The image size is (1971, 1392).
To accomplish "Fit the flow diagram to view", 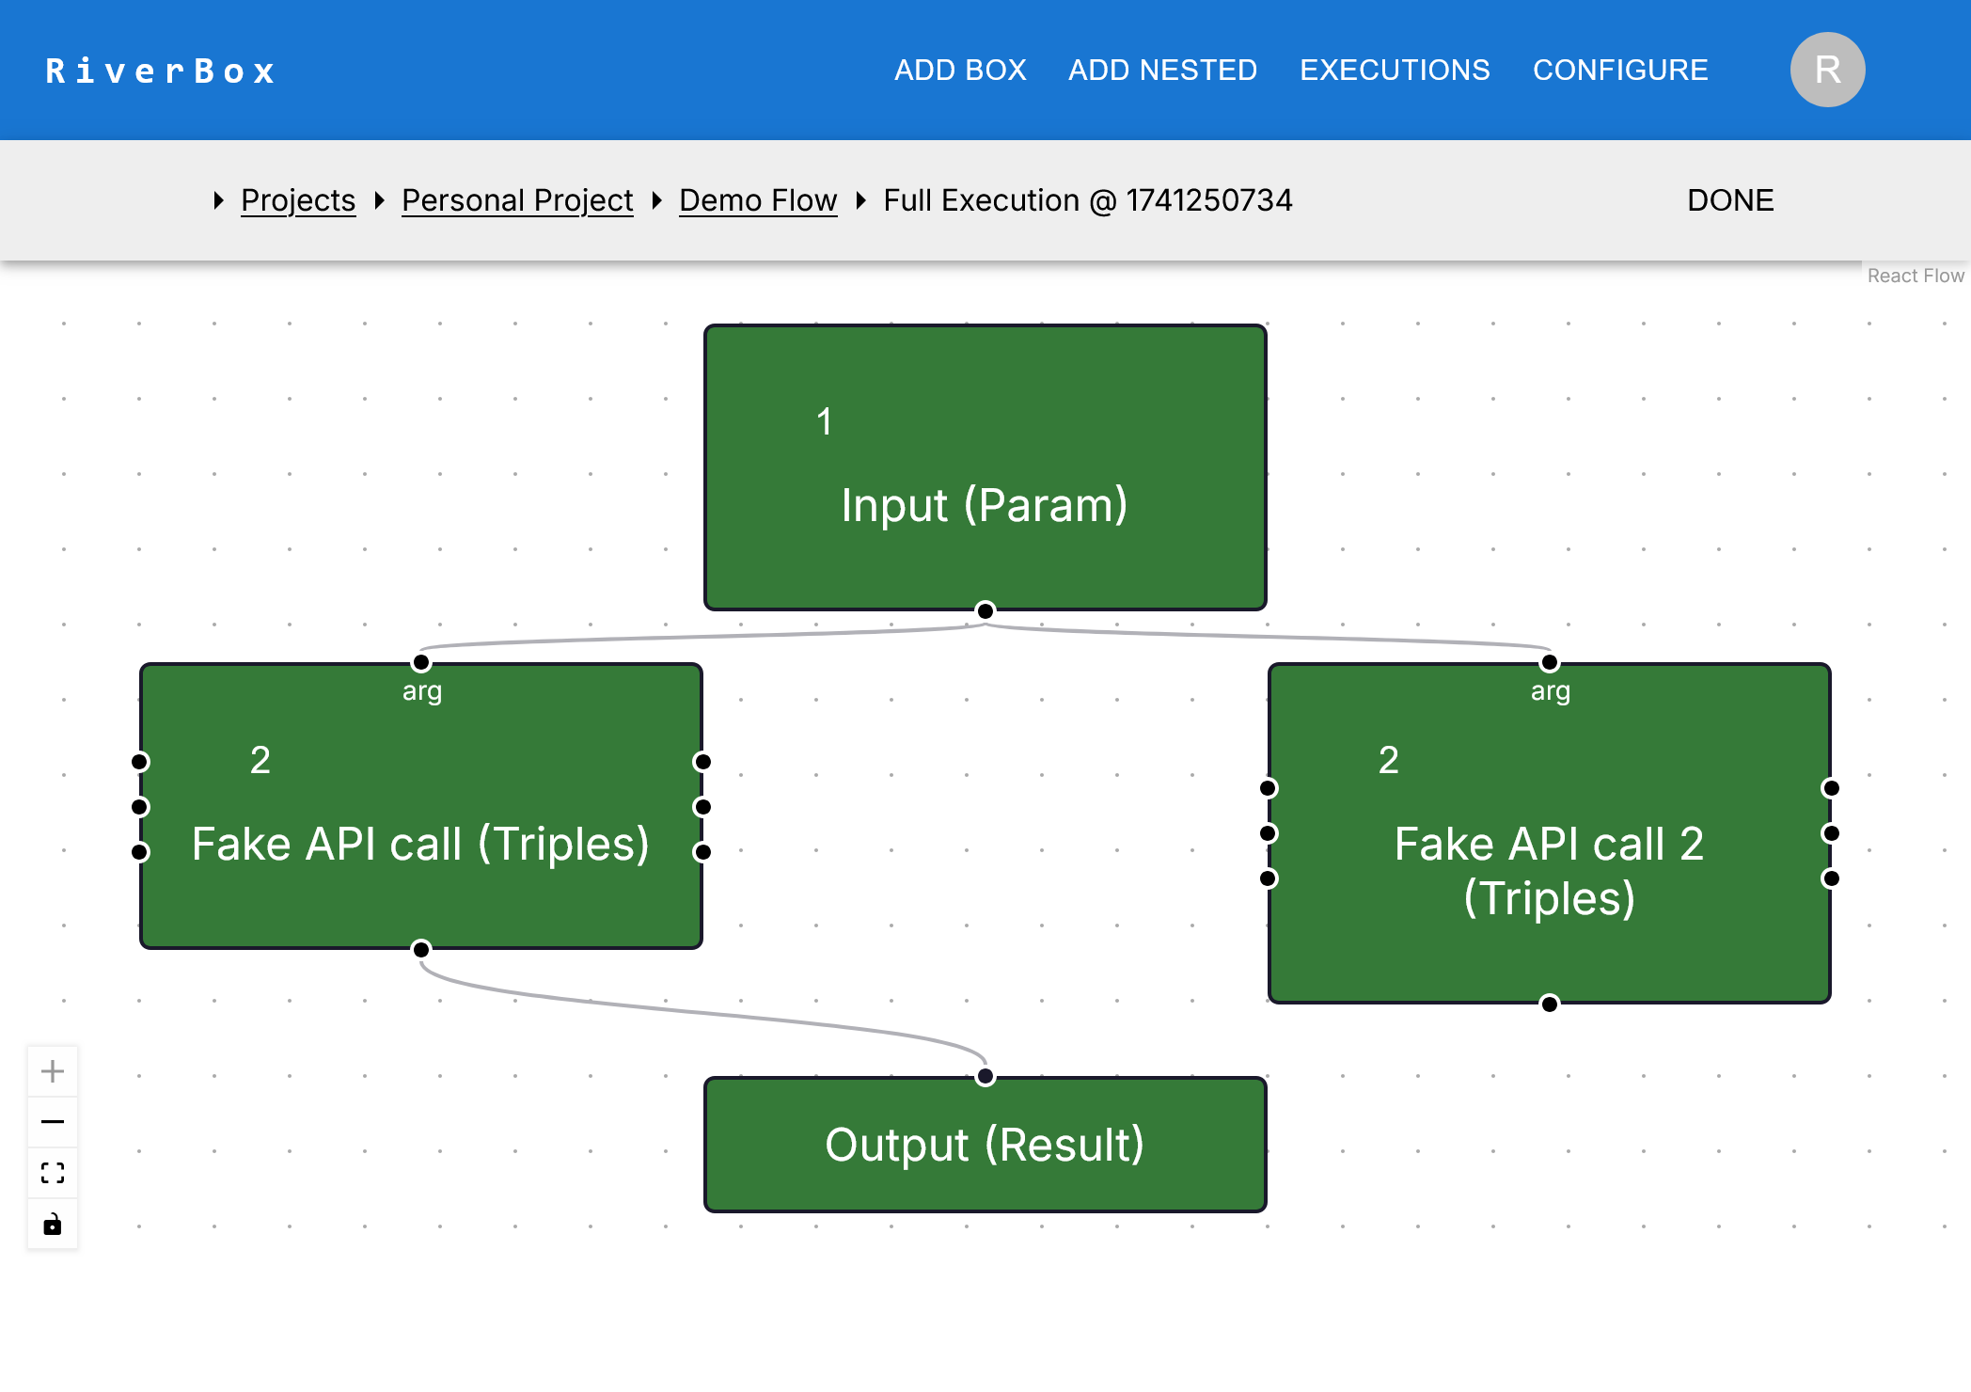I will coord(53,1173).
